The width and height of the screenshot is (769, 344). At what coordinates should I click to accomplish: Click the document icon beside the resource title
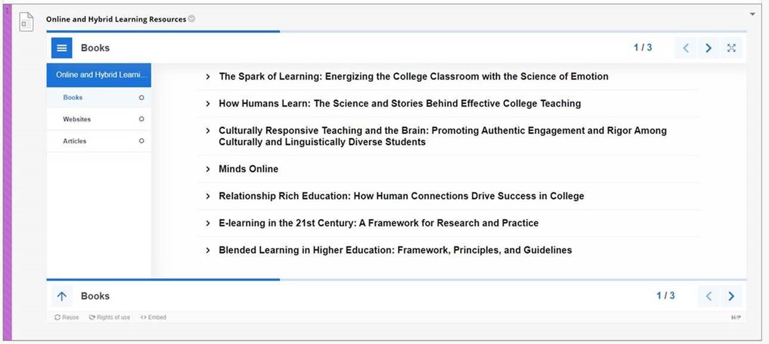[26, 22]
